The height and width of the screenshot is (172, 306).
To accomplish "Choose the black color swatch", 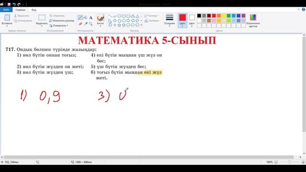I will click(199, 16).
